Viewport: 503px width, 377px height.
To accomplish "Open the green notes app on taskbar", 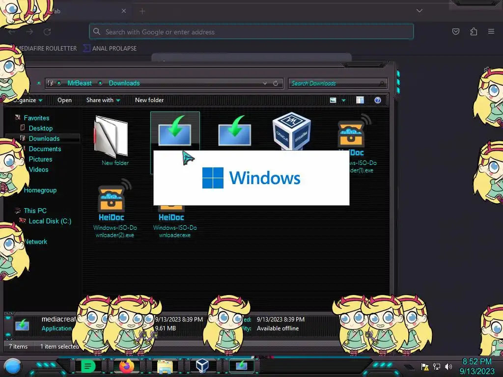I will (87, 366).
